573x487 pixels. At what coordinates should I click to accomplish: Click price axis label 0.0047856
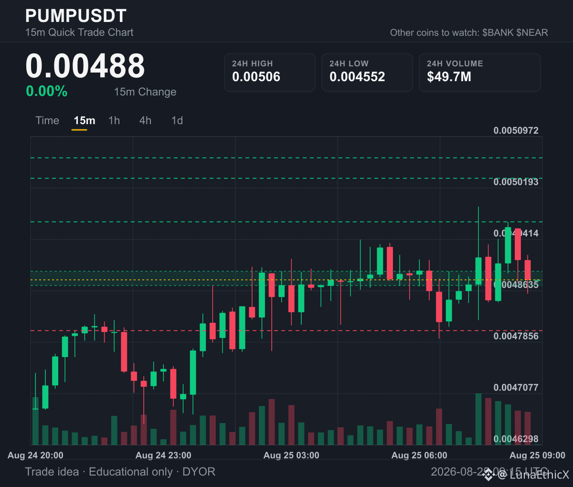[x=516, y=336]
